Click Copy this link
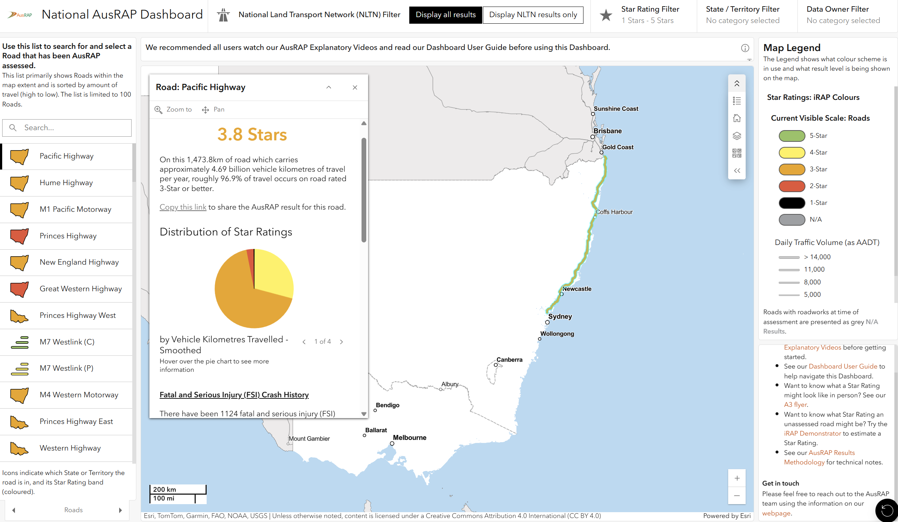 pyautogui.click(x=183, y=207)
